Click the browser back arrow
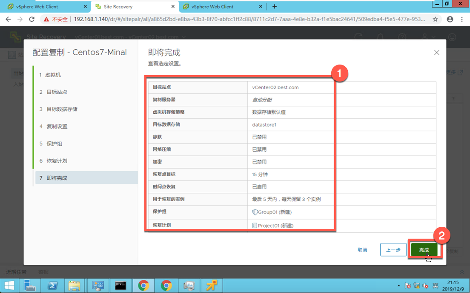This screenshot has height=293, width=470. [x=9, y=19]
